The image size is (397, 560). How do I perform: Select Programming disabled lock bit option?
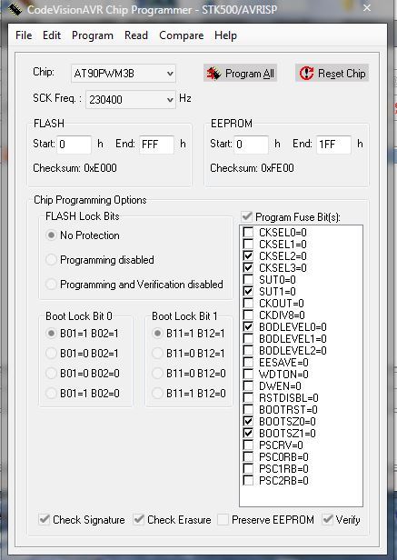51,260
